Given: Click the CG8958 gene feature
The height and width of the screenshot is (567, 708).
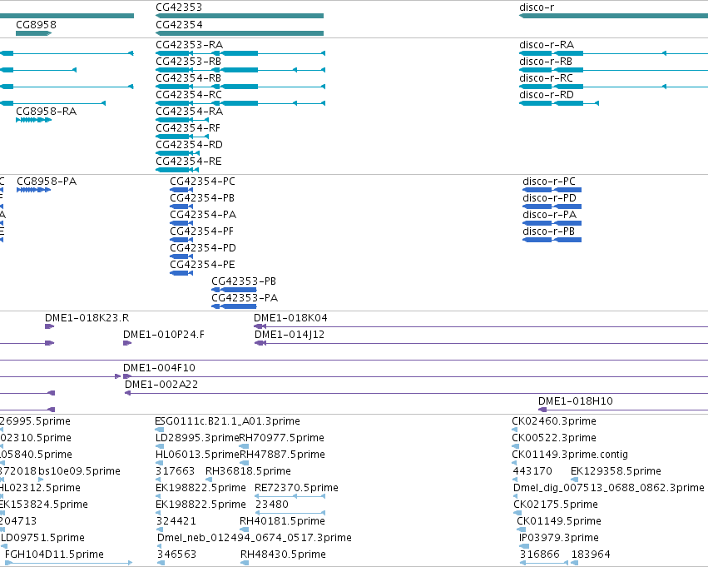Looking at the screenshot, I should (34, 33).
